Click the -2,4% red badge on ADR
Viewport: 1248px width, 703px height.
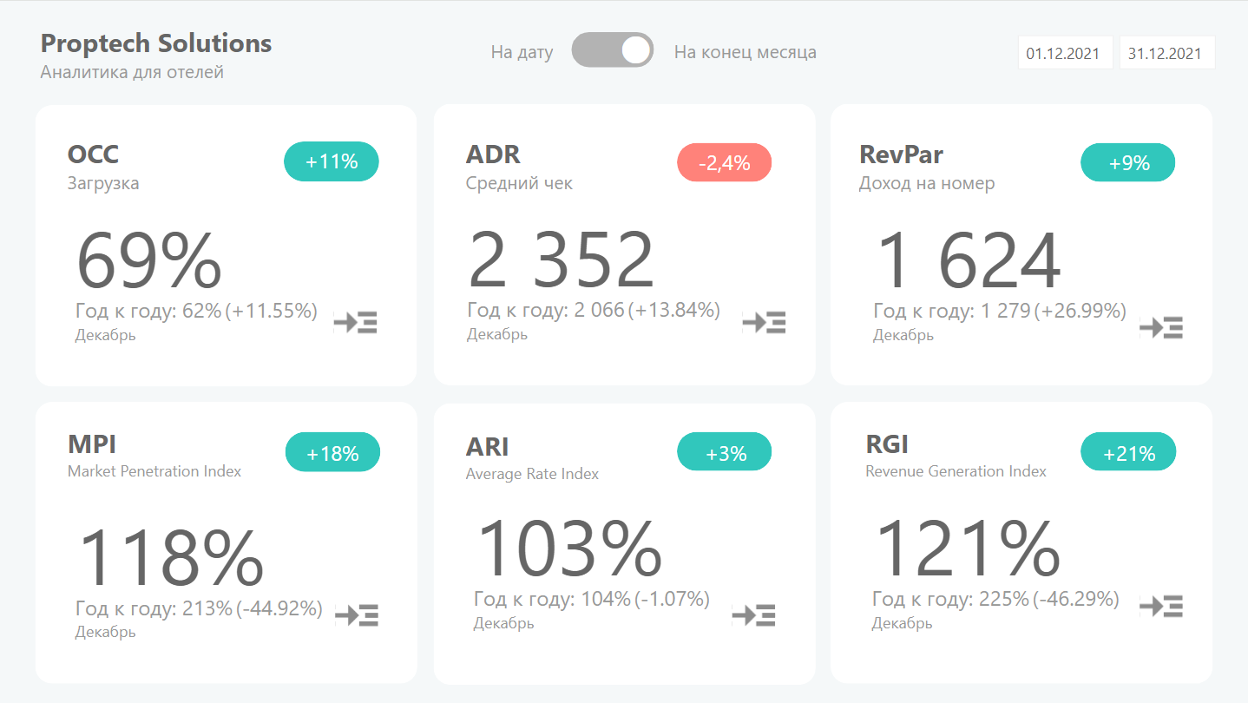(x=724, y=162)
